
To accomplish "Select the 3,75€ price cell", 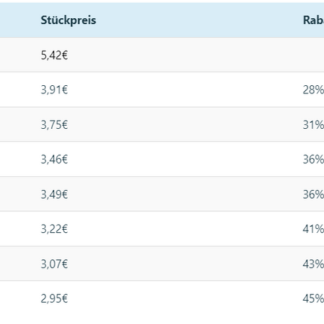I will [54, 124].
